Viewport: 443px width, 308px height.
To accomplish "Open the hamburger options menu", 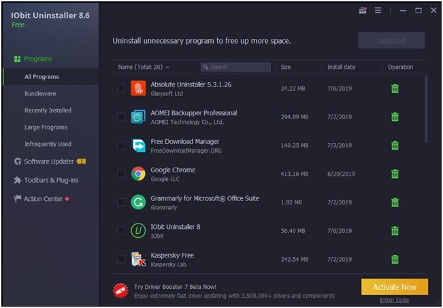I will click(x=378, y=11).
